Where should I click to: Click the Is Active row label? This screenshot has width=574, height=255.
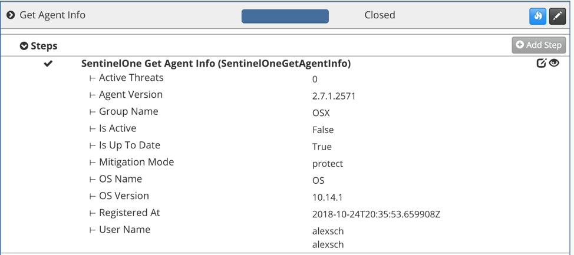point(117,128)
